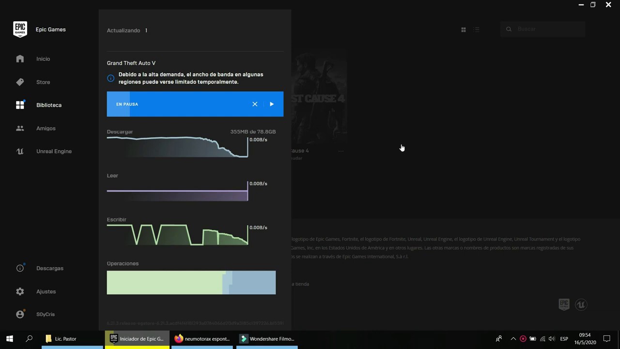Switch to Lic. Pastor taskbar window

tap(72, 339)
